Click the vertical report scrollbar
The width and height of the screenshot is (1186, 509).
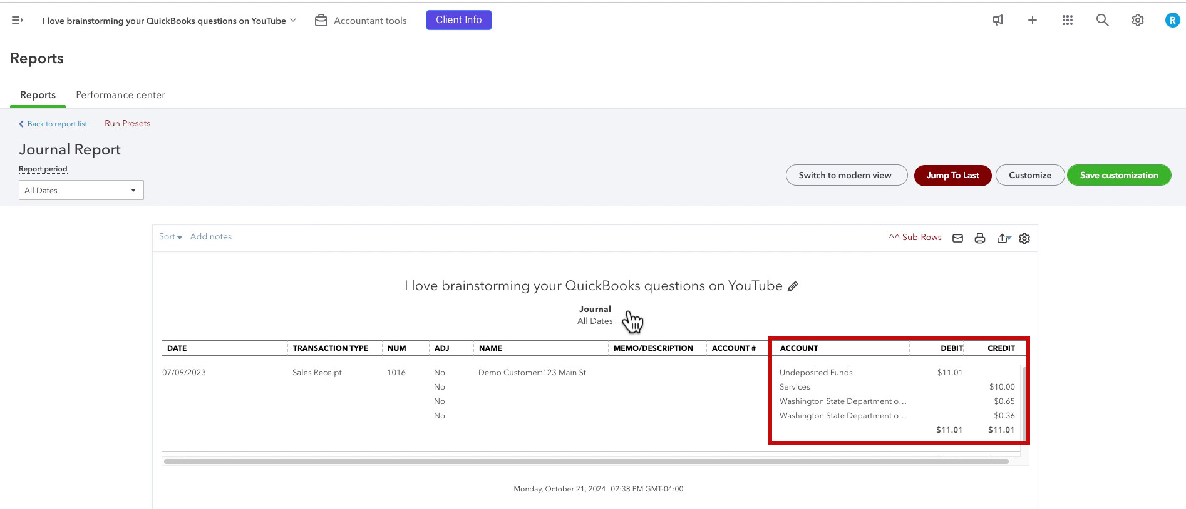coord(1024,404)
